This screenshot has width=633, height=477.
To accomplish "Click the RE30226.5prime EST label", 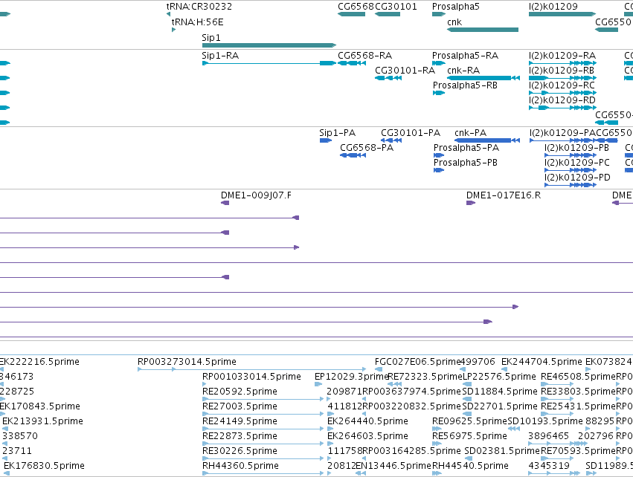I will pyautogui.click(x=240, y=451).
